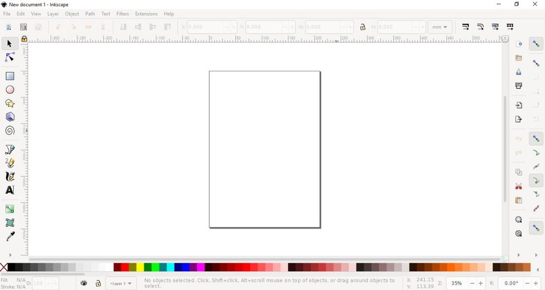545x290 pixels.
Task: Decrease canvas rotation with minus button
Action: click(527, 283)
